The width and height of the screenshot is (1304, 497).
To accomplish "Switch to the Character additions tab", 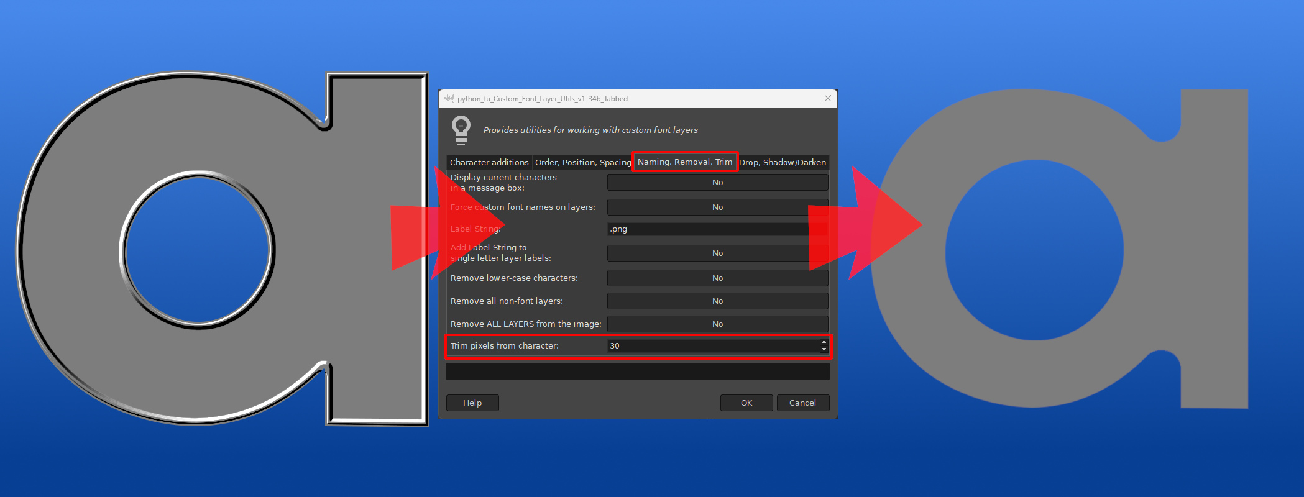I will [489, 162].
